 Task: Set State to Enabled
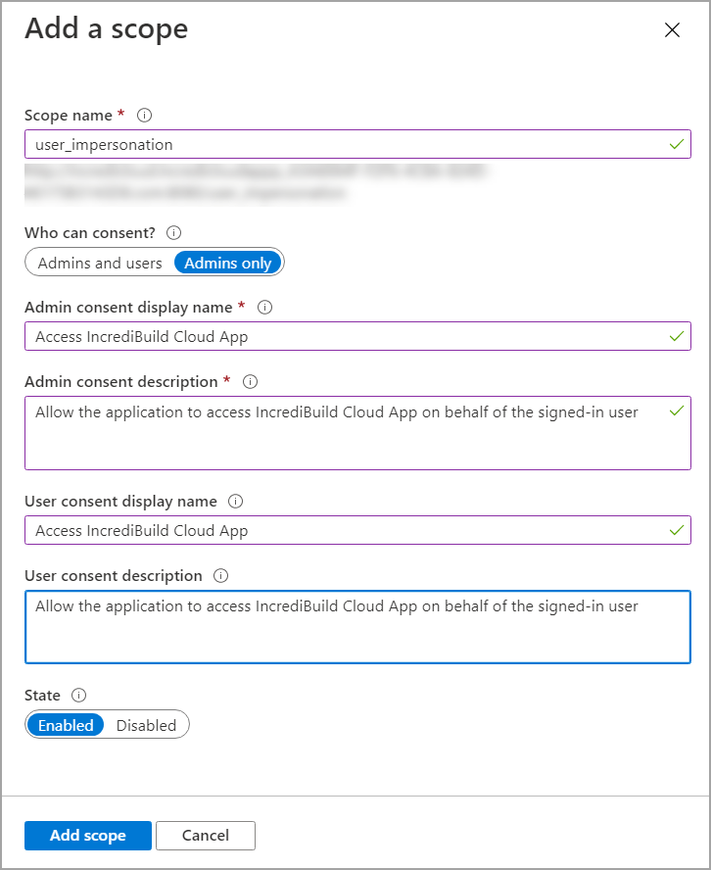(x=66, y=725)
